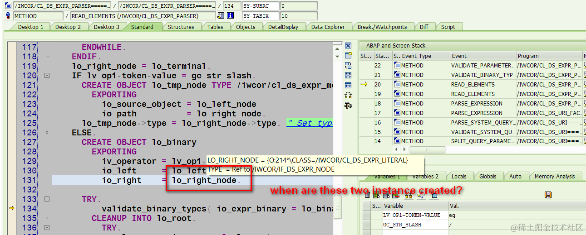The height and width of the screenshot is (235, 586).
Task: Click the method icon in stack row 14
Action: coord(397,141)
